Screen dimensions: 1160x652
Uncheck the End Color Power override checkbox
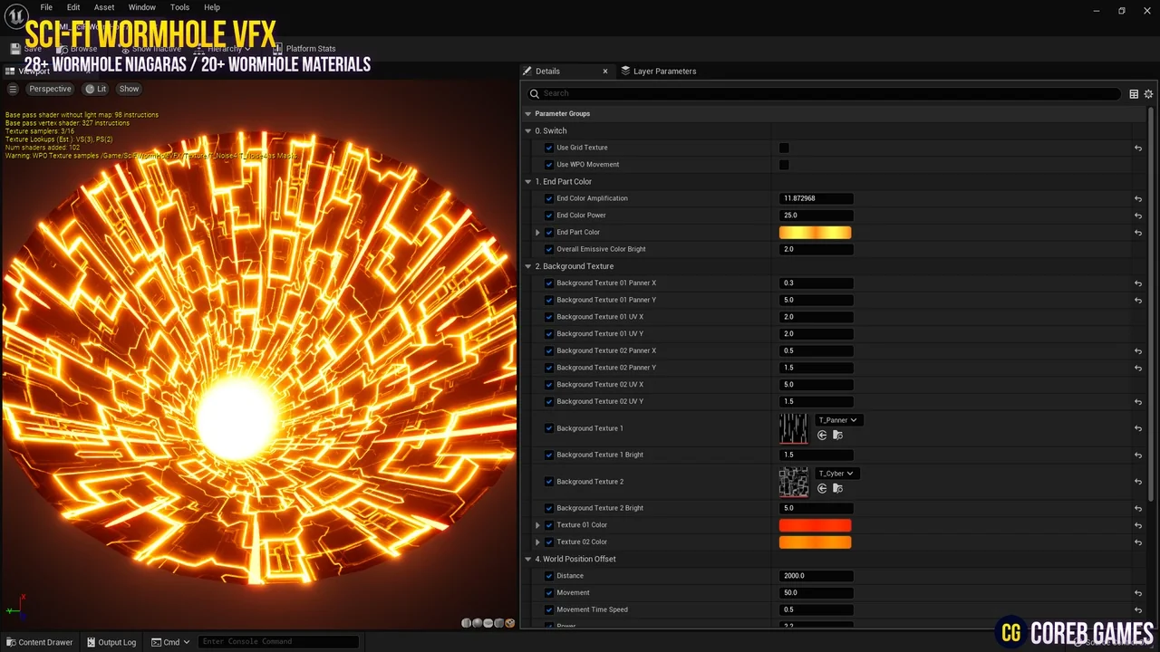click(x=548, y=216)
